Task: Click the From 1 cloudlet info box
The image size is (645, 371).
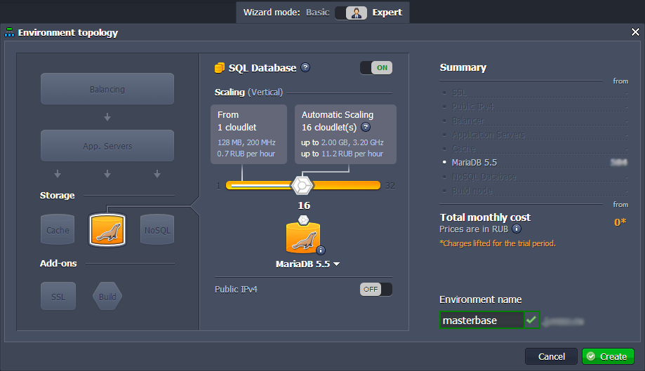Action: 249,134
